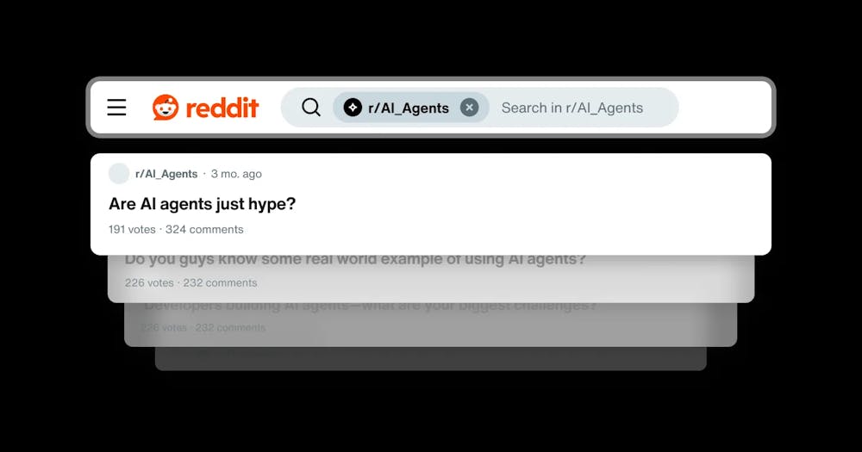Viewport: 862px width, 452px height.
Task: Open r/AI_Agents link above first post title
Action: point(166,174)
